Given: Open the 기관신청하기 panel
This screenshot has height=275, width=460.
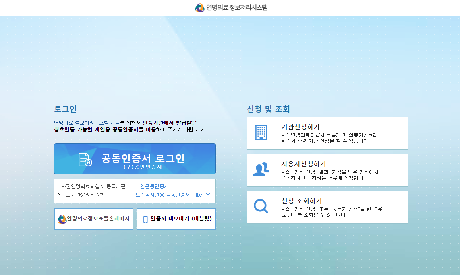Looking at the screenshot, I should tap(327, 133).
